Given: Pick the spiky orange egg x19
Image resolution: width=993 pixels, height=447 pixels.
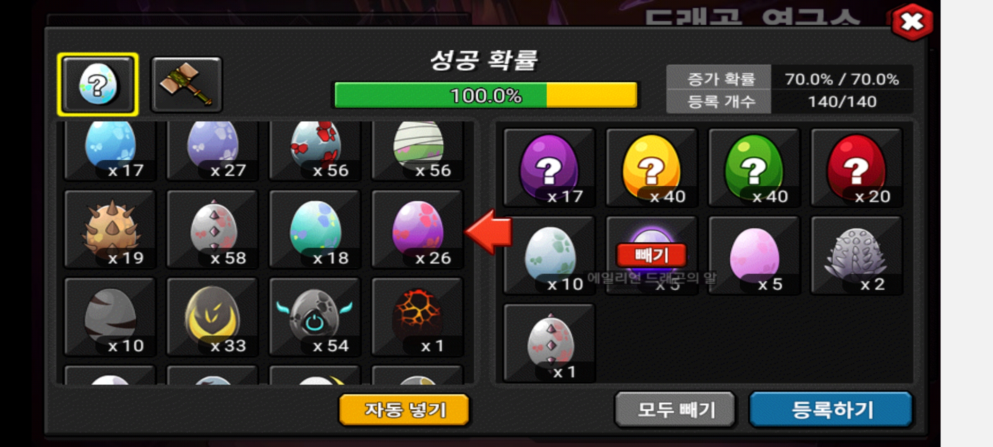Looking at the screenshot, I should click(x=110, y=229).
